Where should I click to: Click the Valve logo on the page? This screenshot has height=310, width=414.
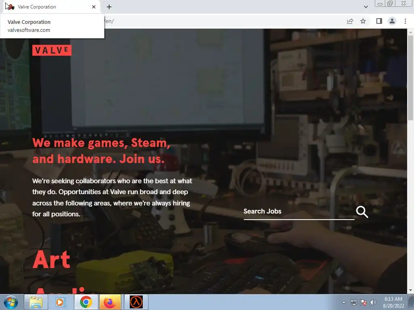(52, 50)
